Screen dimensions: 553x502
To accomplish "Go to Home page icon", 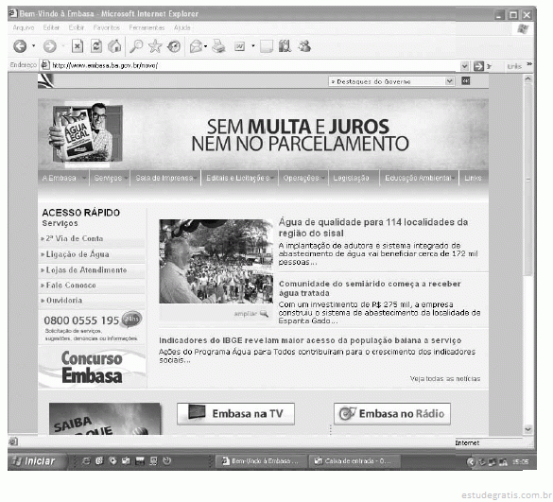I will pos(114,46).
